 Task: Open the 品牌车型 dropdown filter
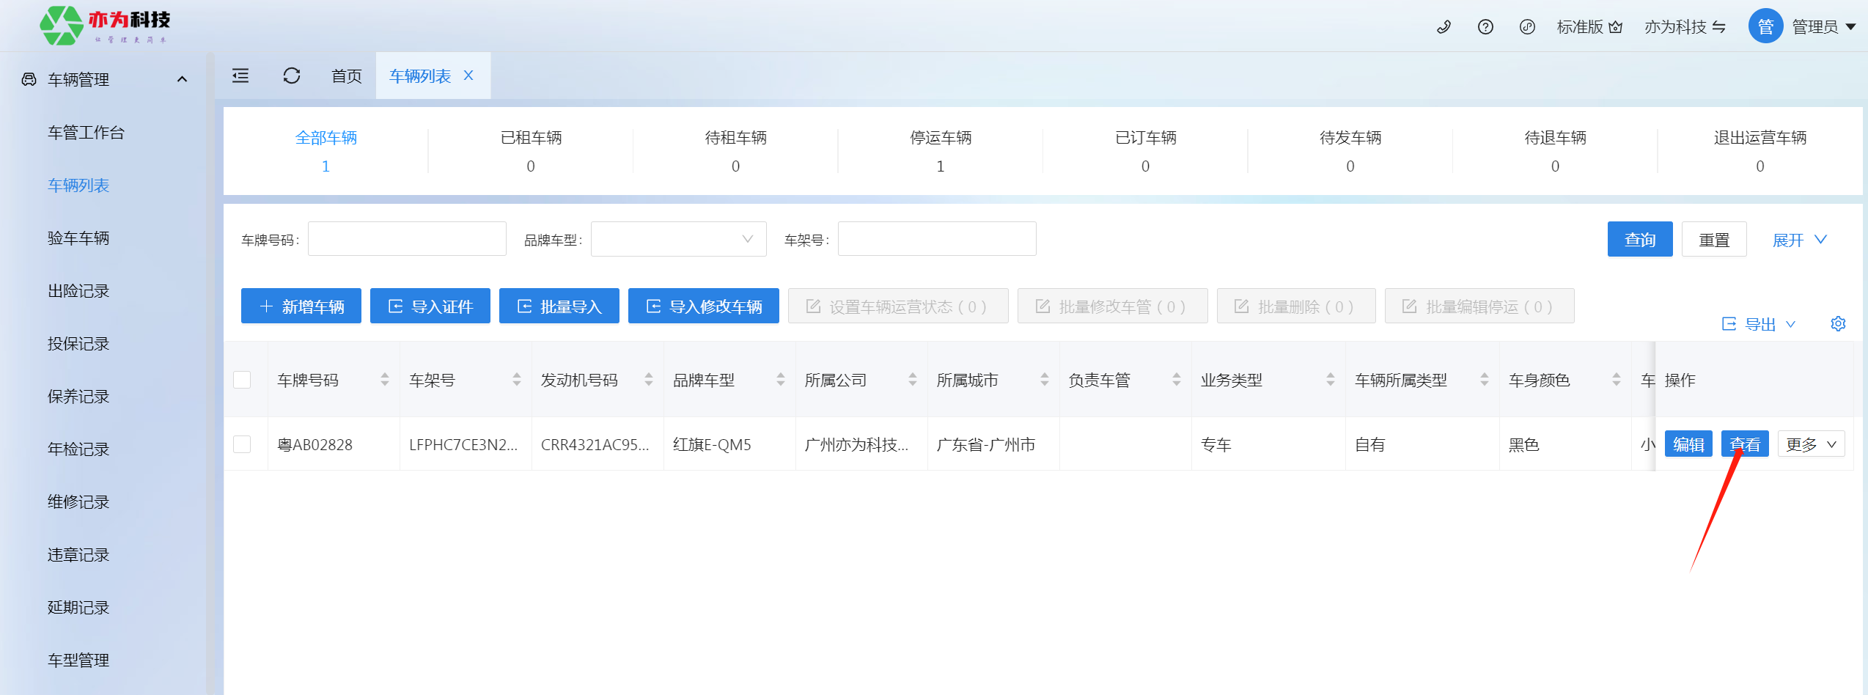click(678, 240)
